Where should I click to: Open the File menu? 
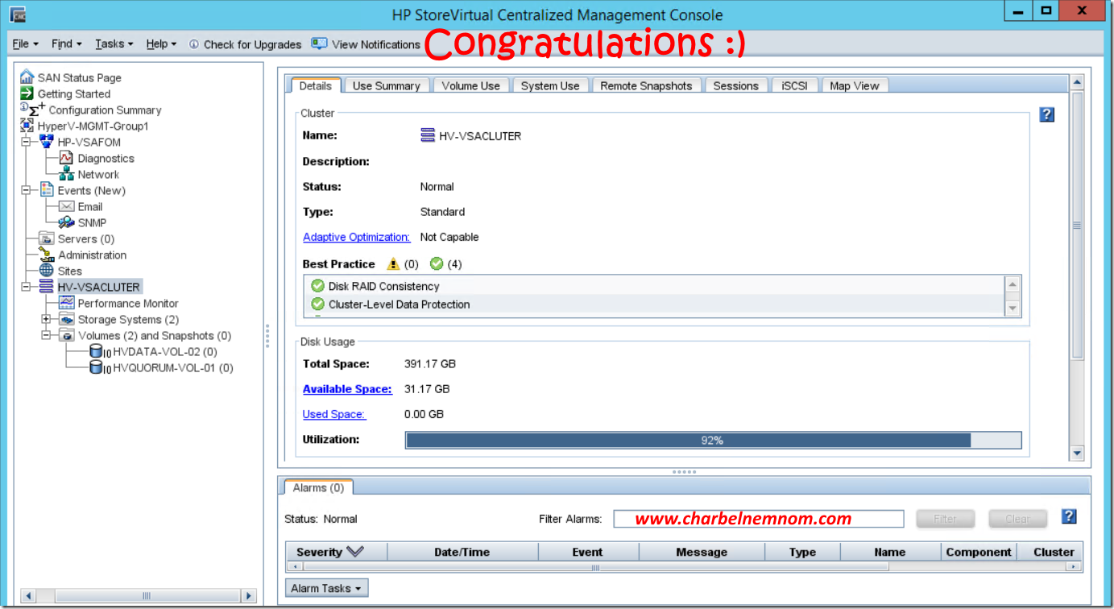(x=25, y=44)
